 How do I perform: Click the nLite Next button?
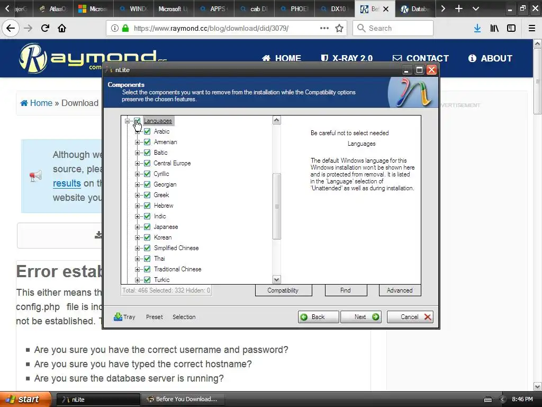click(361, 317)
